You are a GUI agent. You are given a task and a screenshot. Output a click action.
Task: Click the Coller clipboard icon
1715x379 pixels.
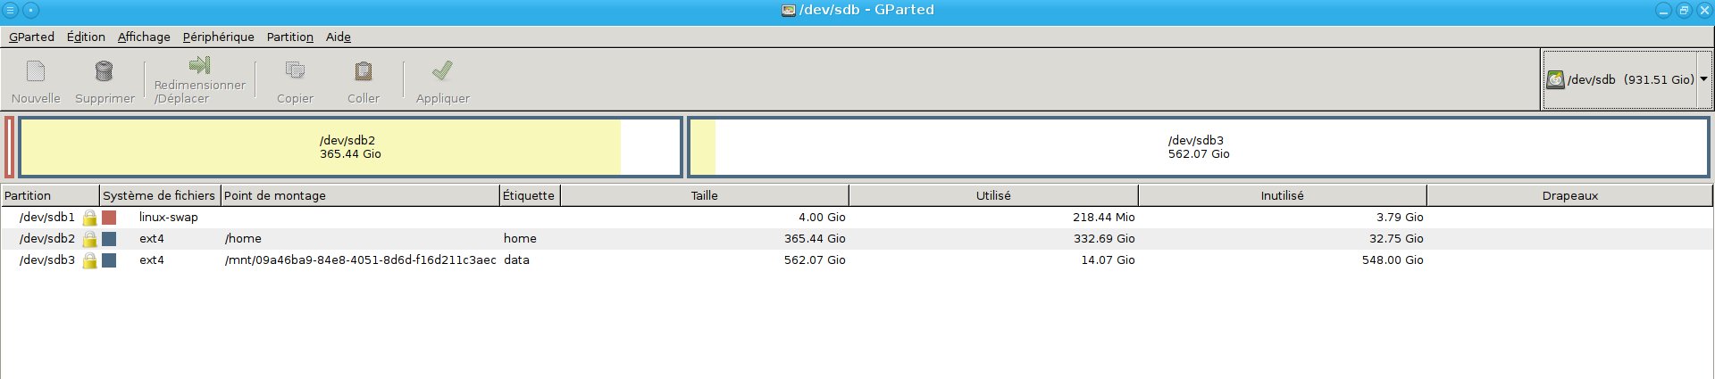(364, 71)
